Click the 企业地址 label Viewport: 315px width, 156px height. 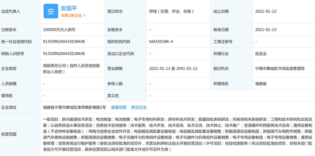pos(9,108)
